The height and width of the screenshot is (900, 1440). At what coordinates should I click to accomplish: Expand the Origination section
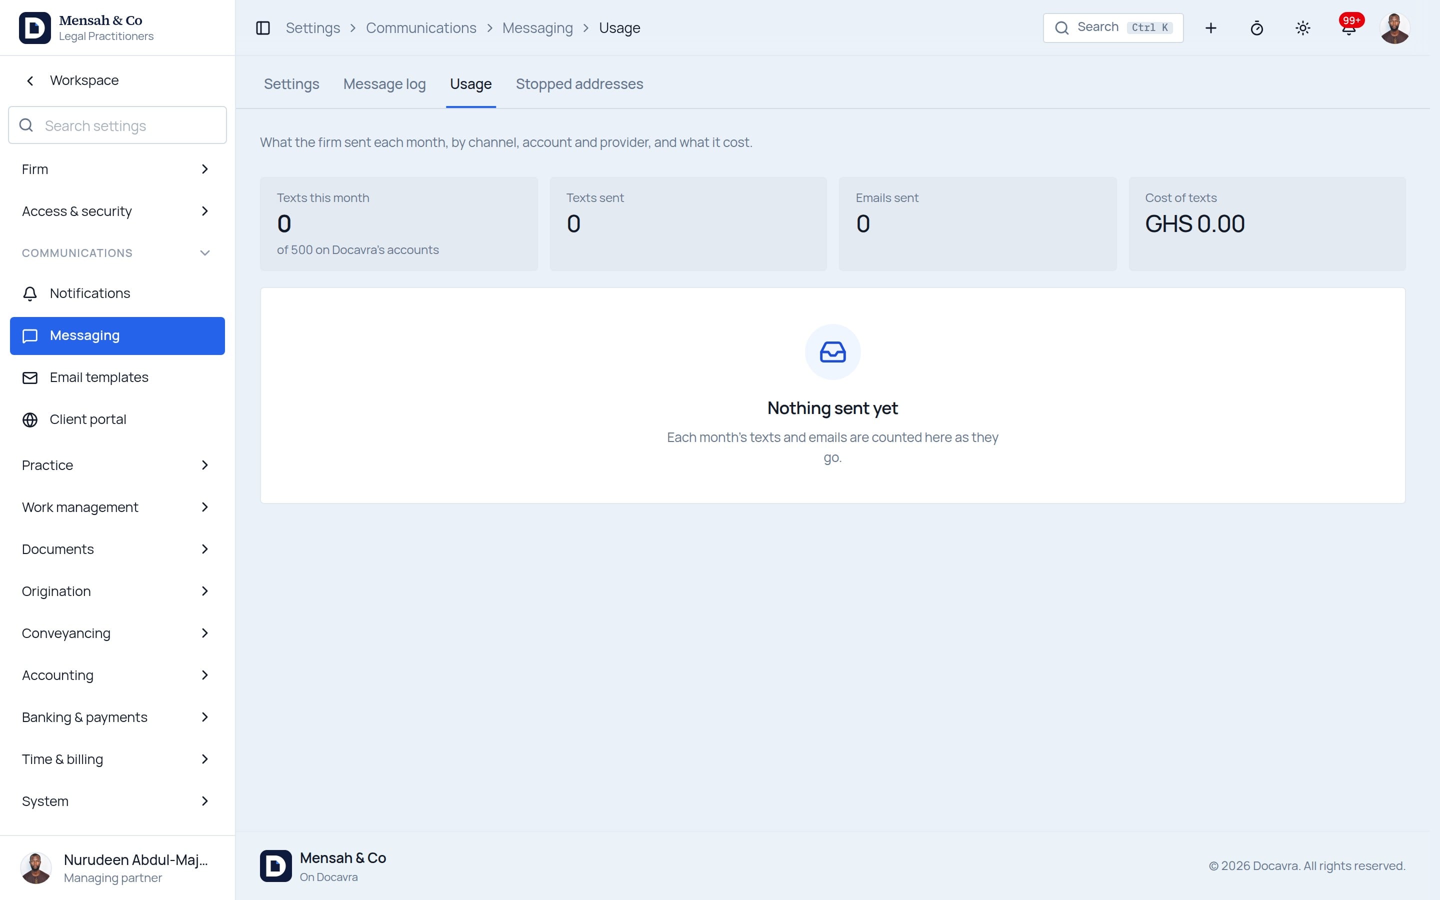117,591
